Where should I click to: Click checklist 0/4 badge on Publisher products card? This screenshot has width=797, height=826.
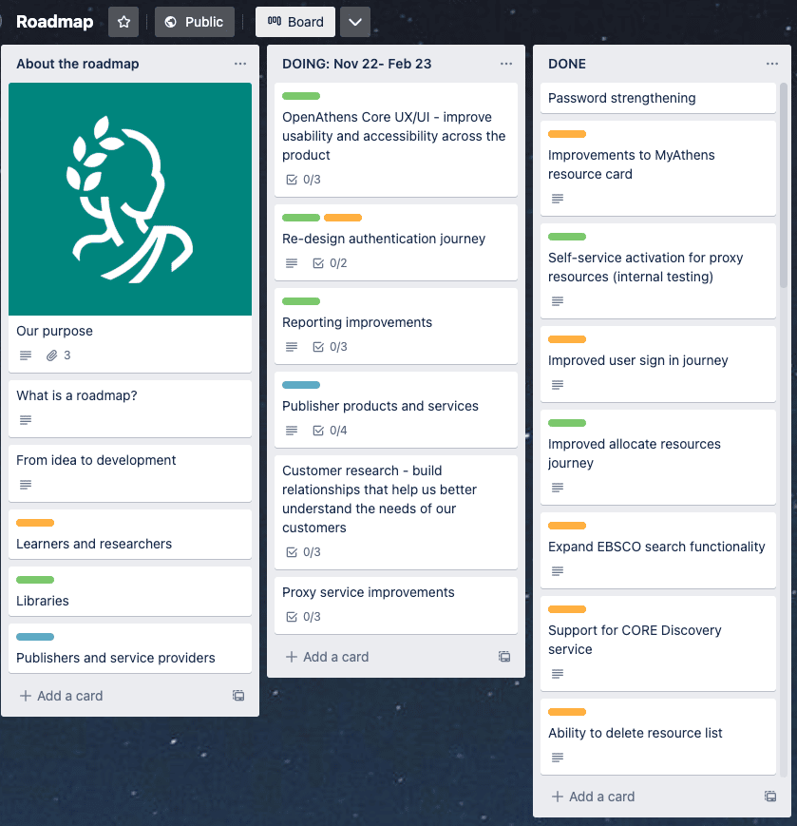(x=330, y=431)
